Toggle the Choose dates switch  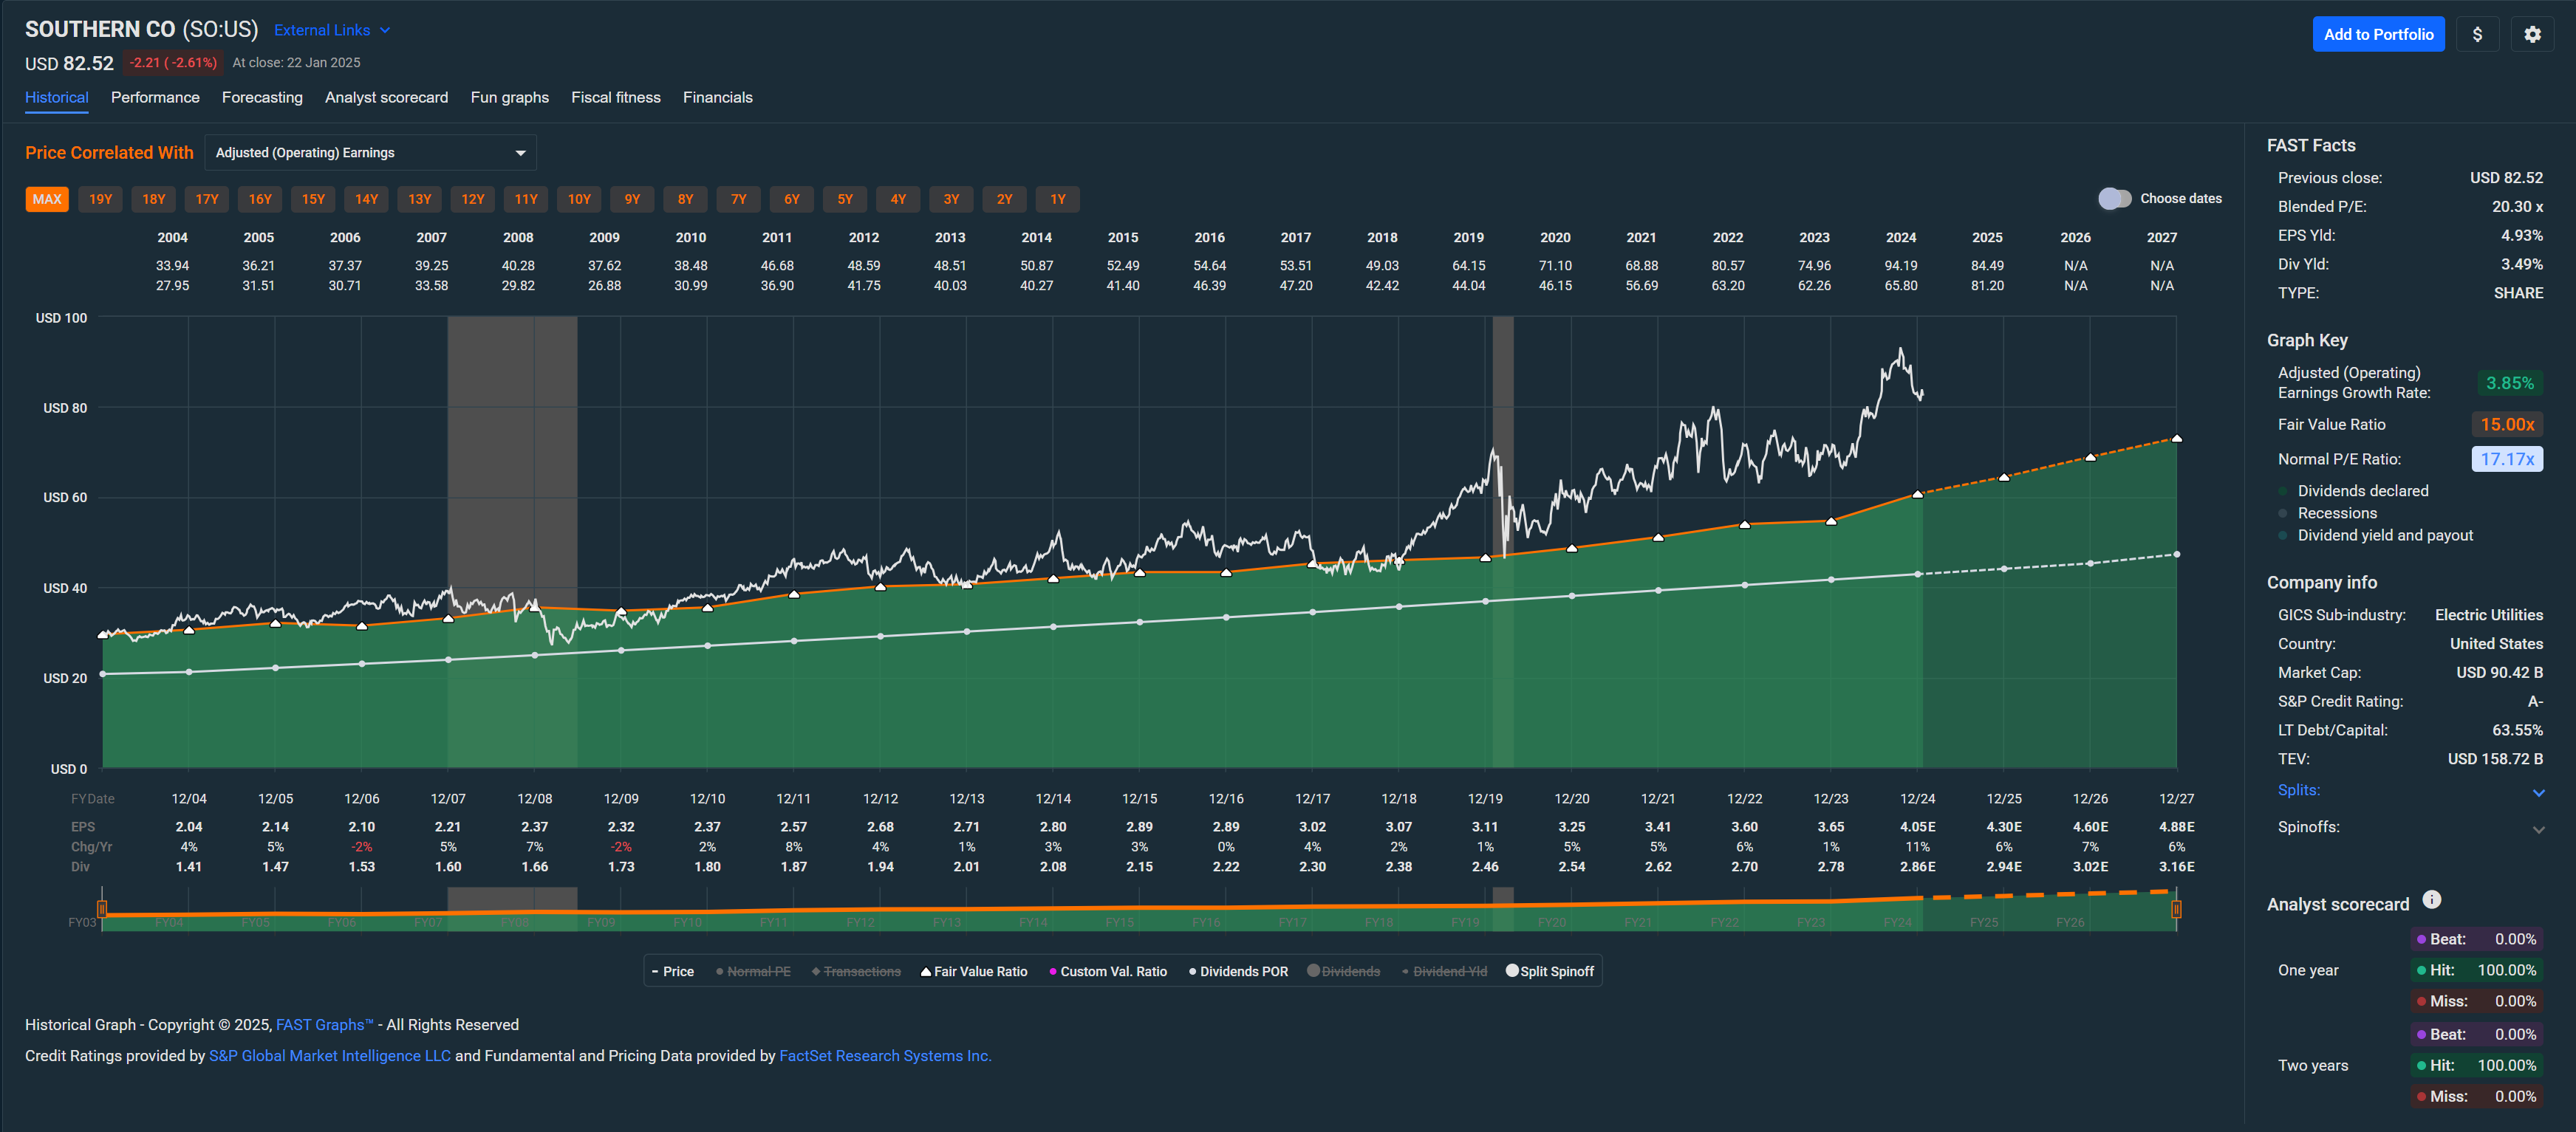(2114, 199)
